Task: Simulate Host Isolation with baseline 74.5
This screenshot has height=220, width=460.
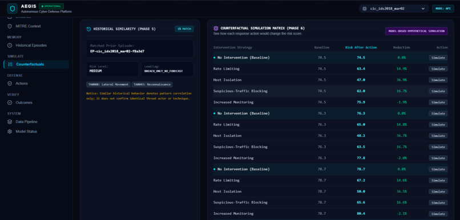Action: coord(438,80)
